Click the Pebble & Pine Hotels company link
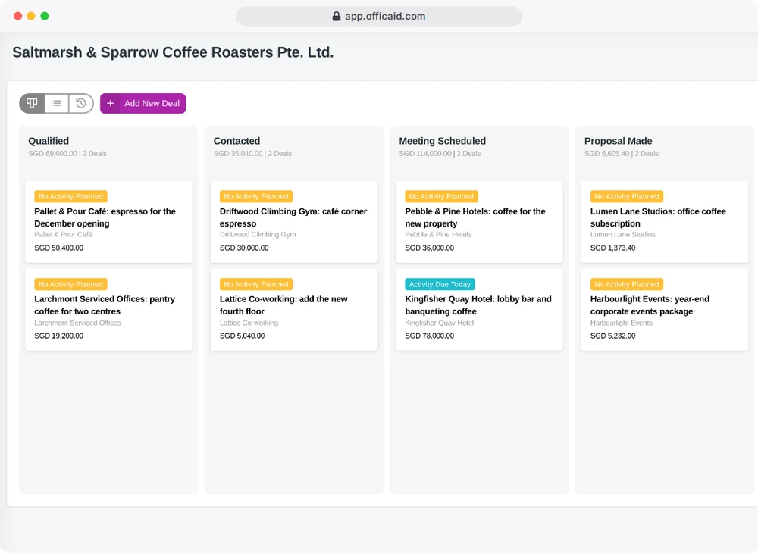Screen dimensions: 758x553 pos(438,235)
